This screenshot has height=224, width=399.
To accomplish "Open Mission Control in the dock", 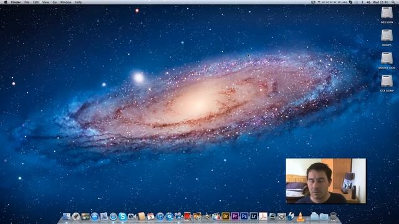I will point(85,217).
